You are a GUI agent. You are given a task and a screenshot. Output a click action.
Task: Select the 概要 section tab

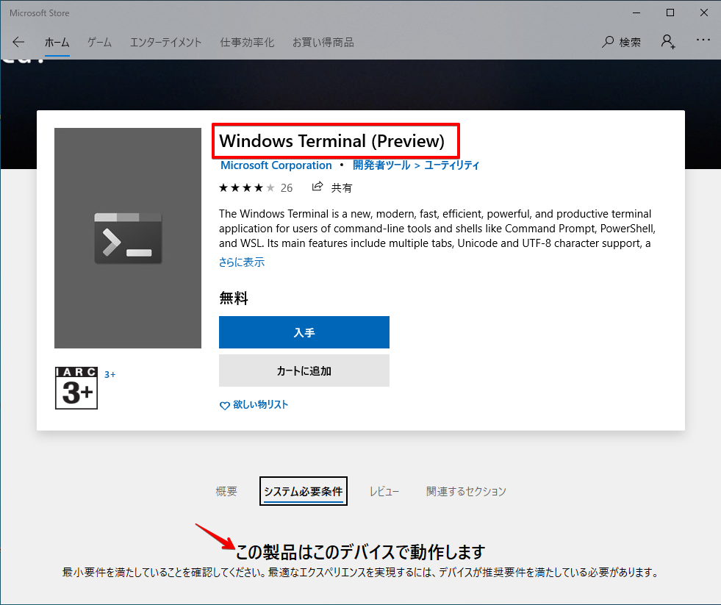click(226, 491)
